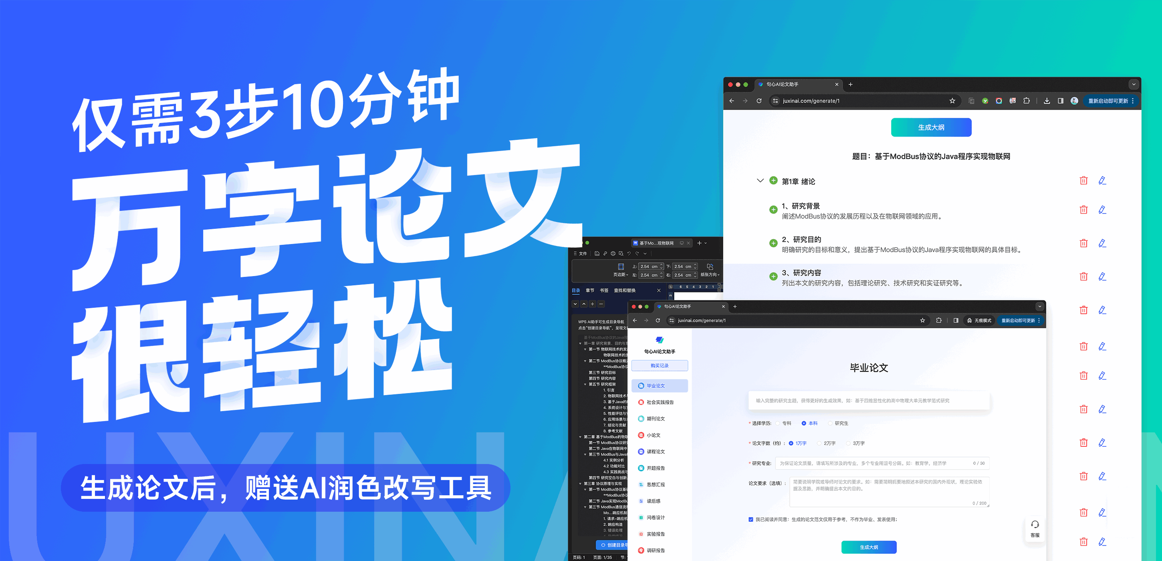Focus the research topic input field
The image size is (1162, 561).
tap(869, 400)
